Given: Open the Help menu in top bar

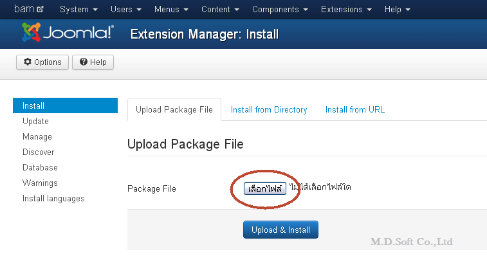Looking at the screenshot, I should click(x=397, y=9).
